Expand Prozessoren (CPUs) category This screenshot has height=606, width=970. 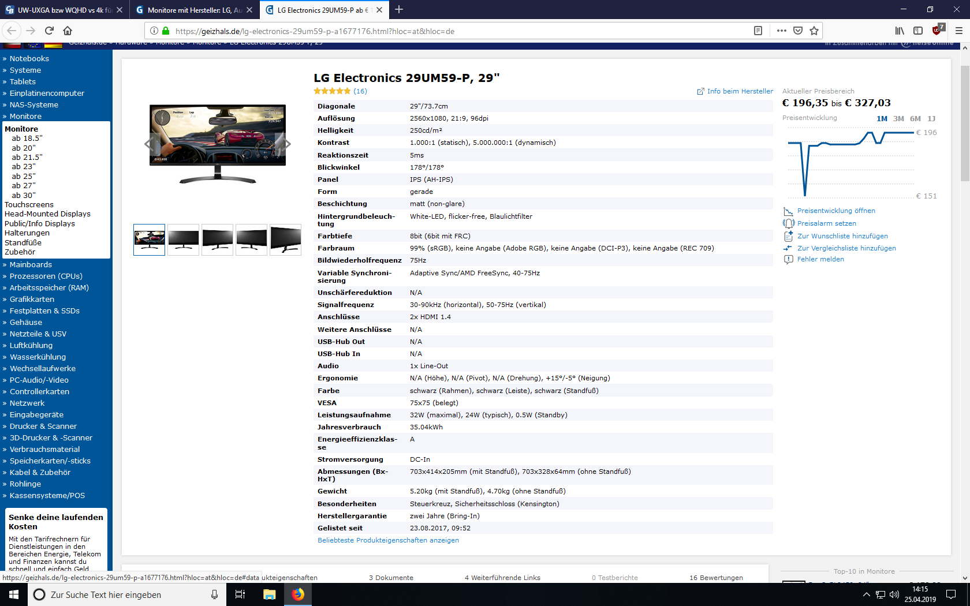(x=46, y=276)
